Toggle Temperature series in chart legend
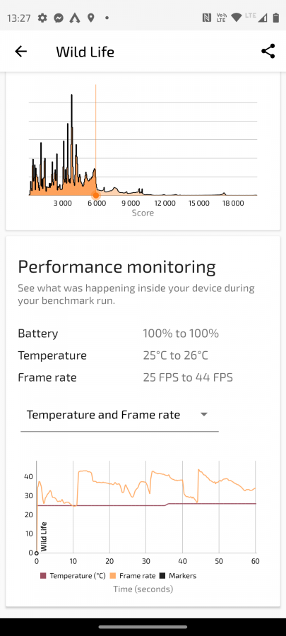286x636 pixels. click(x=72, y=575)
